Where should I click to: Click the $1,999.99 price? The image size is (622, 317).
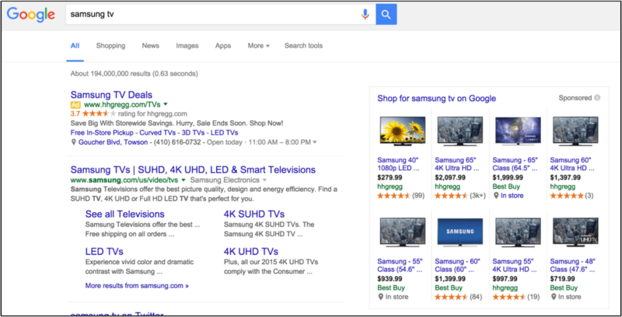click(508, 177)
